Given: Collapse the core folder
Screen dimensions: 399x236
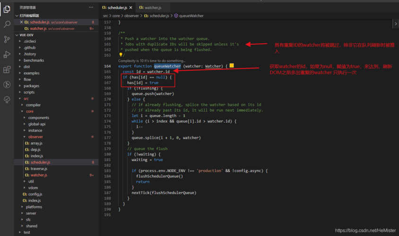Looking at the screenshot, I should click(29, 111).
